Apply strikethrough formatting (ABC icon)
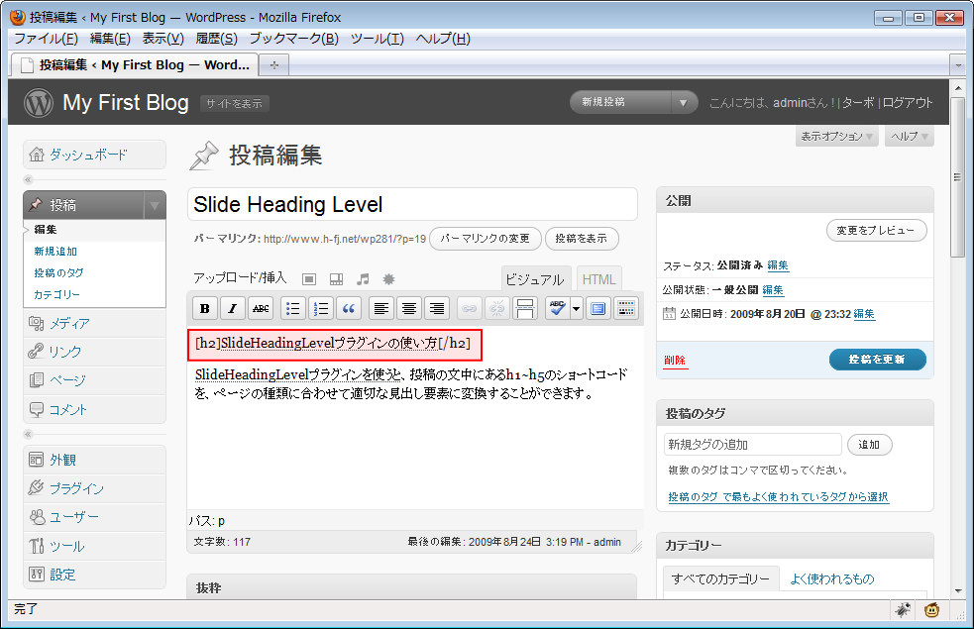974x629 pixels. [x=261, y=308]
